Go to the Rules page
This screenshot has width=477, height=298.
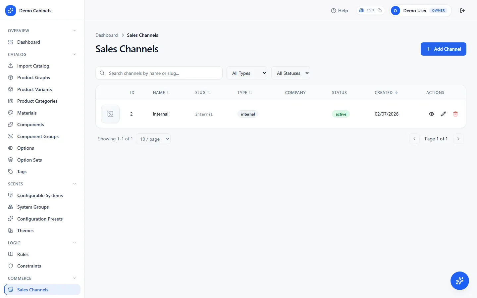tap(42, 254)
